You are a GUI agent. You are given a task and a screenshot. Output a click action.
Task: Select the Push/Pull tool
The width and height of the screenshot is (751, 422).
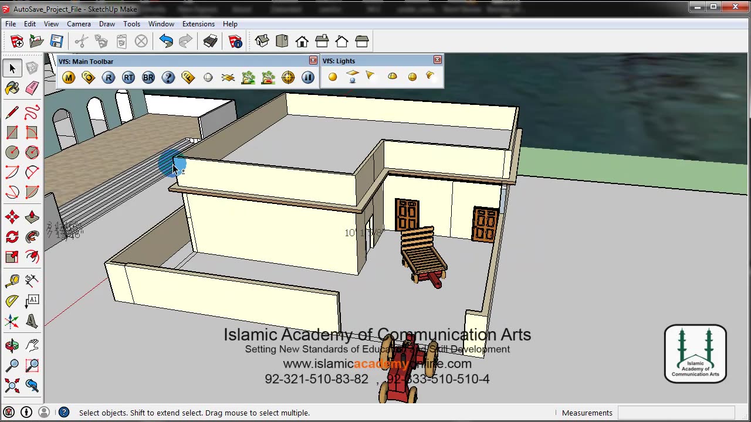click(x=32, y=217)
